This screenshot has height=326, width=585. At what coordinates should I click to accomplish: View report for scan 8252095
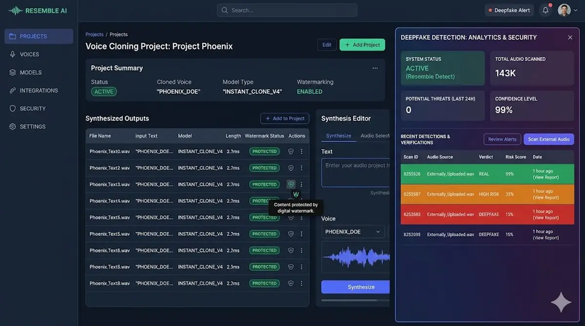(x=546, y=238)
